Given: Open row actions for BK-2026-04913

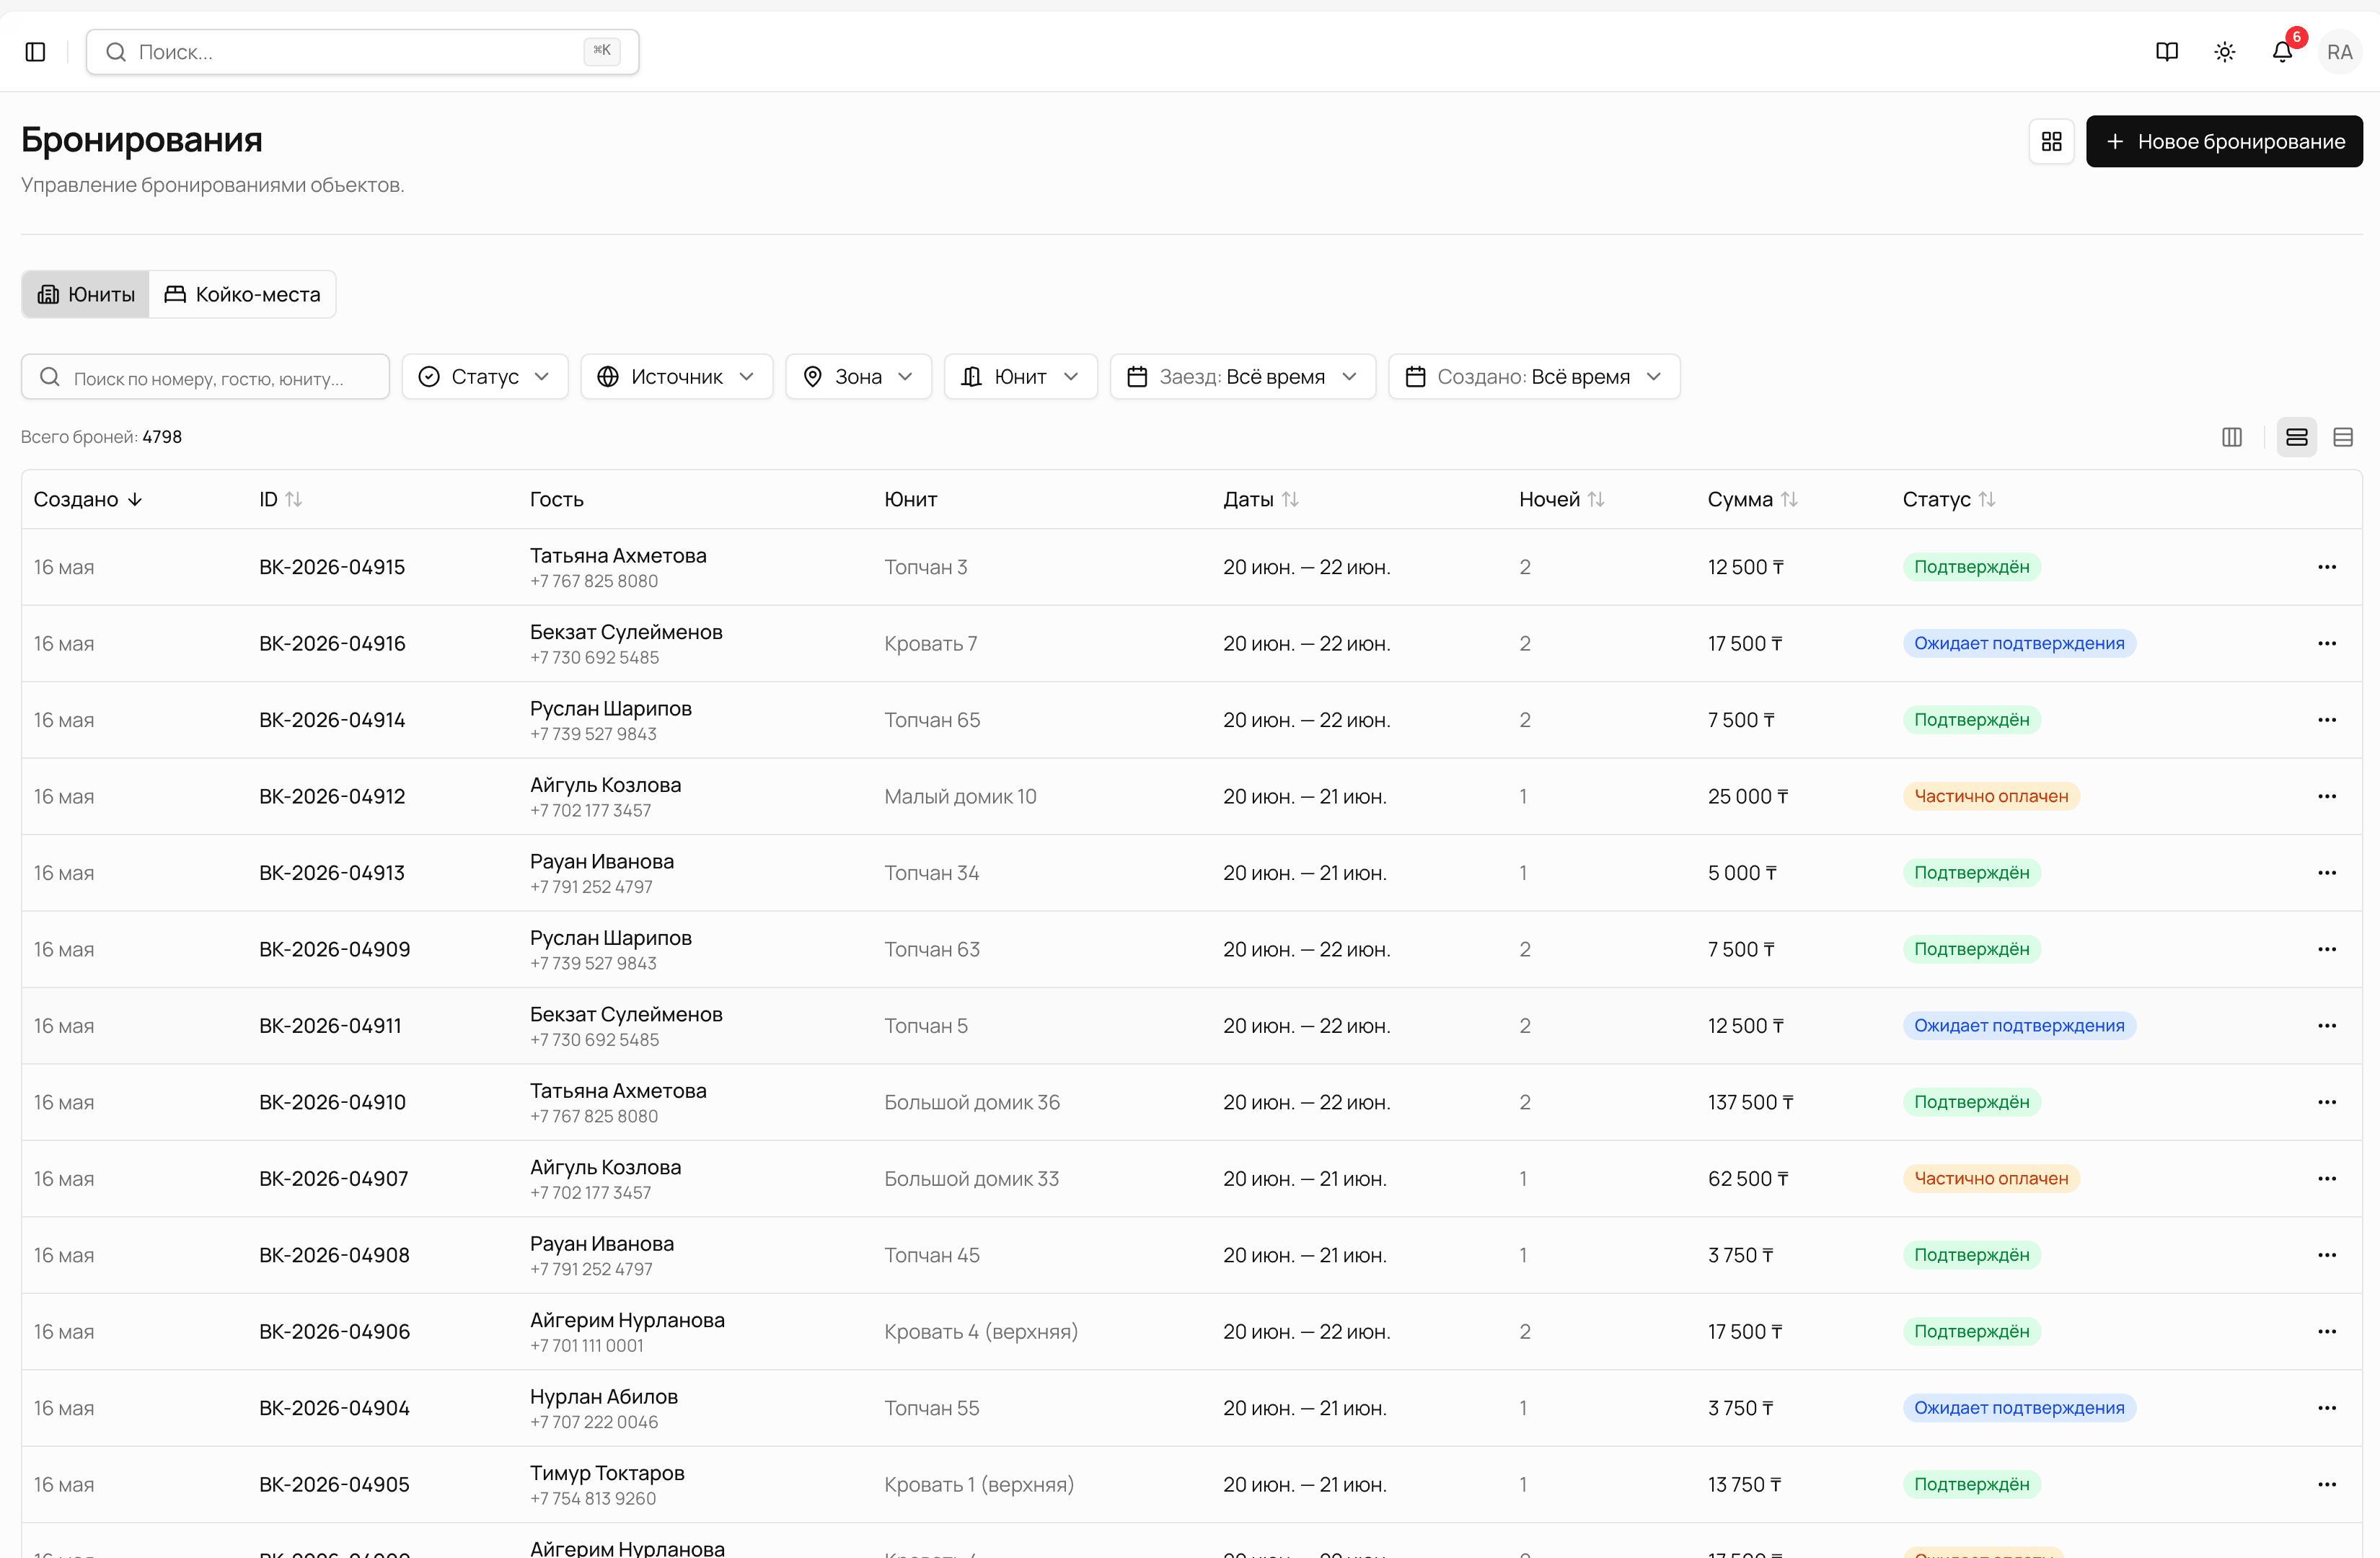Looking at the screenshot, I should point(2327,873).
